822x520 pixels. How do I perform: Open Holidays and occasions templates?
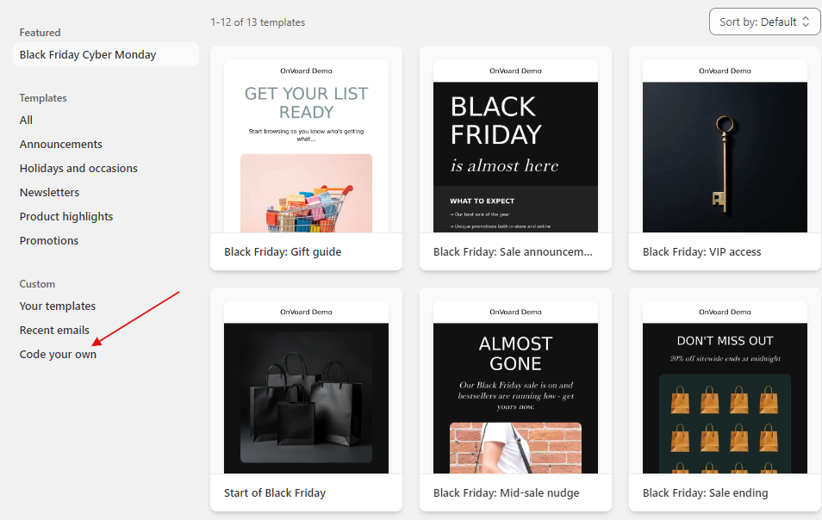(78, 168)
